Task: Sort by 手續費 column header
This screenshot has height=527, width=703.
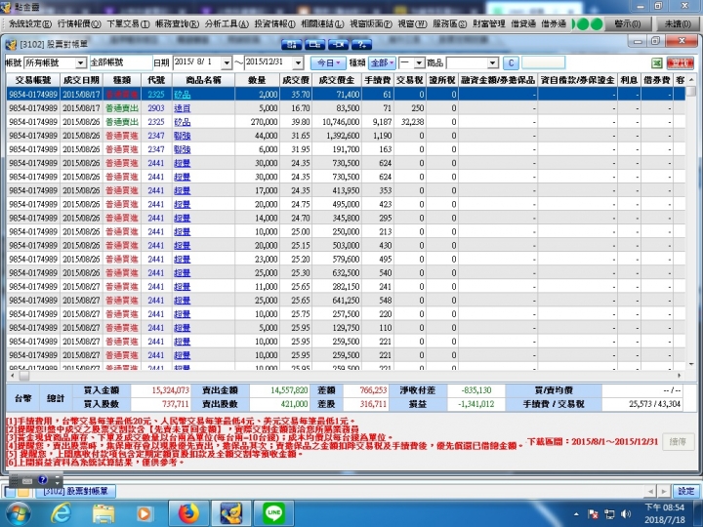Action: click(378, 80)
